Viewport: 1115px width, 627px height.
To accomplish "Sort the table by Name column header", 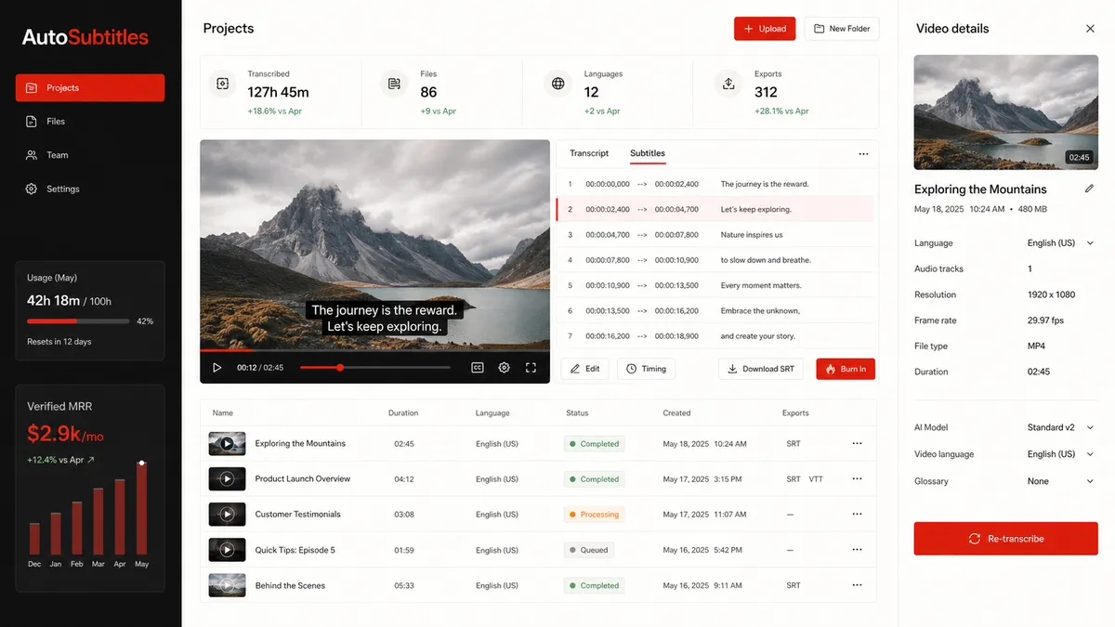I will point(223,413).
